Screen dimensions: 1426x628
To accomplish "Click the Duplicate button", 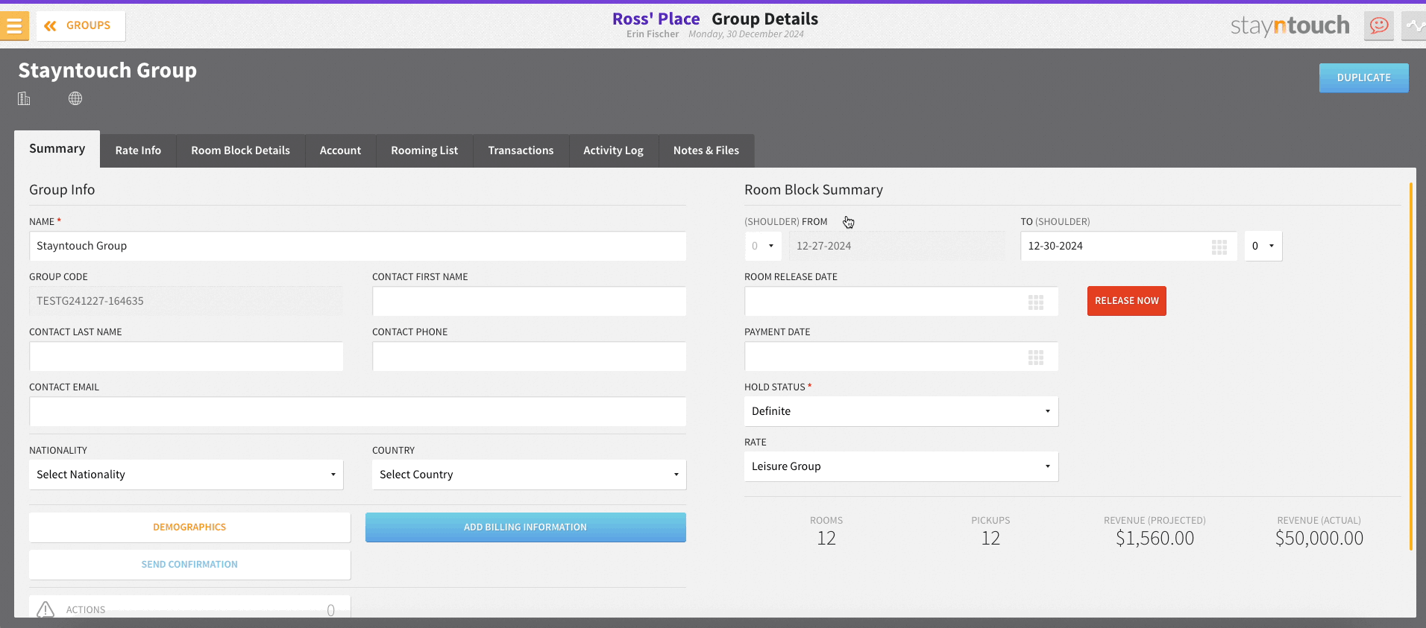I will pos(1363,77).
